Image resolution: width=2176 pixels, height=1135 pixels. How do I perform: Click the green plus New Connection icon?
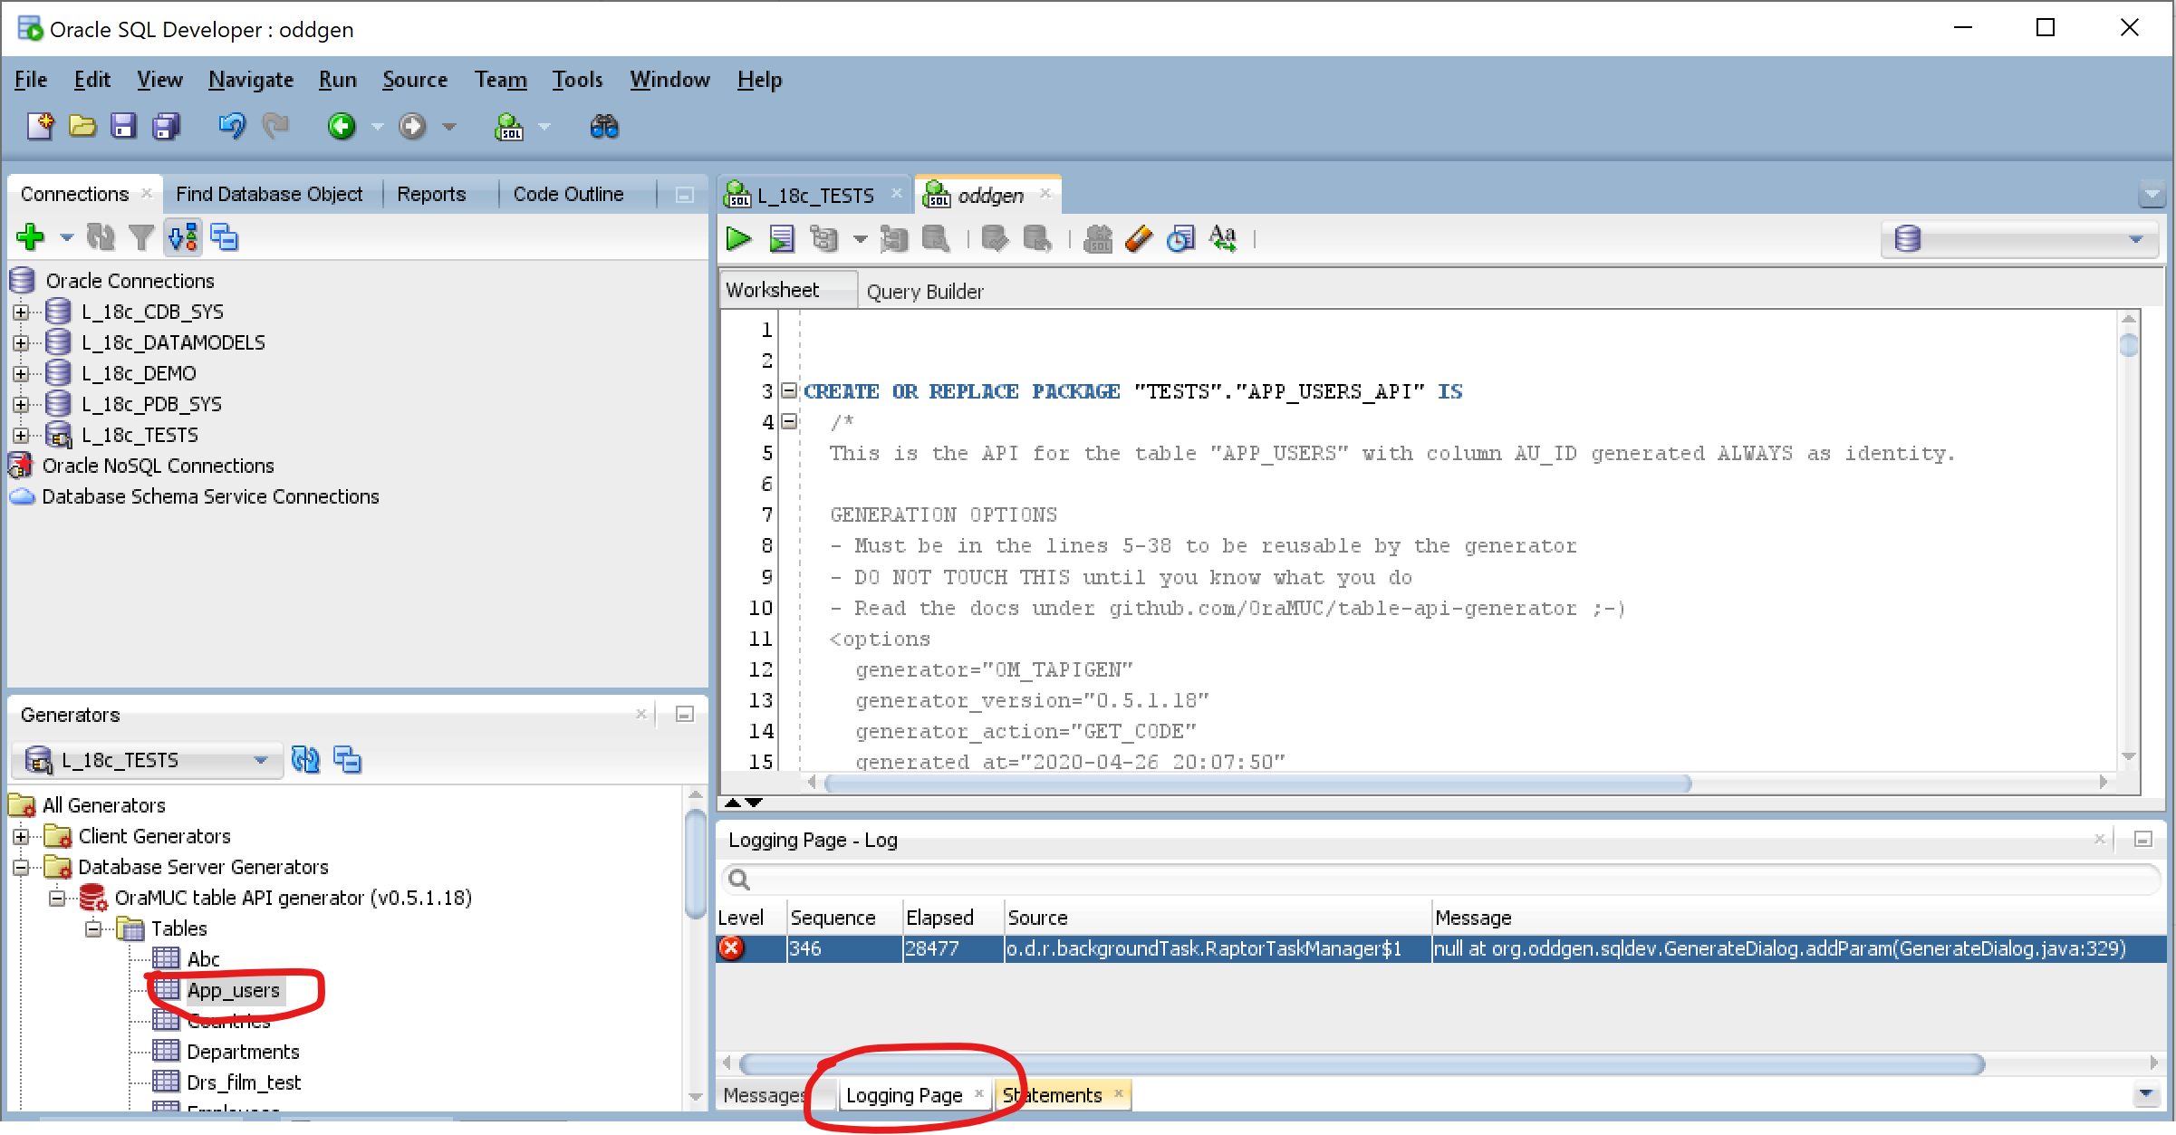point(30,237)
